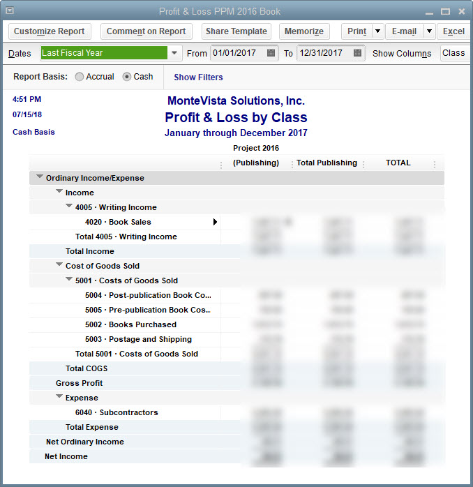Click the January through December 2017 subtitle
Screen dimensions: 473x487
(x=236, y=133)
